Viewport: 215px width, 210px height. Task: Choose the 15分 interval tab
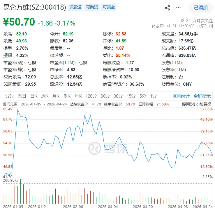tap(131, 96)
